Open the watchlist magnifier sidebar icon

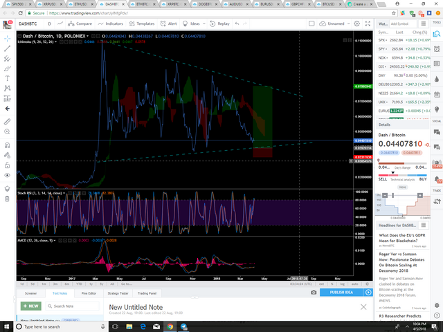(x=437, y=34)
